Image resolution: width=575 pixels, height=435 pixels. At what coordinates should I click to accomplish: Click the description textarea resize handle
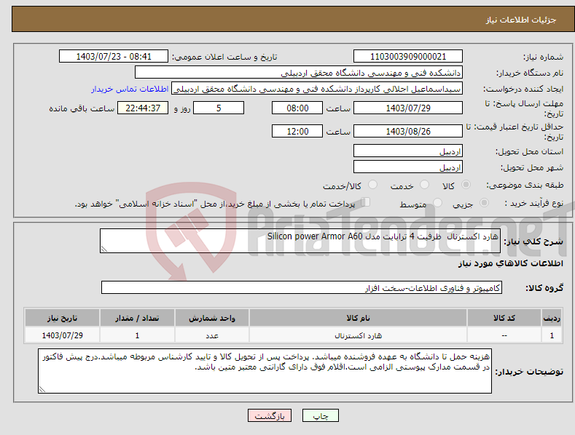pyautogui.click(x=104, y=249)
